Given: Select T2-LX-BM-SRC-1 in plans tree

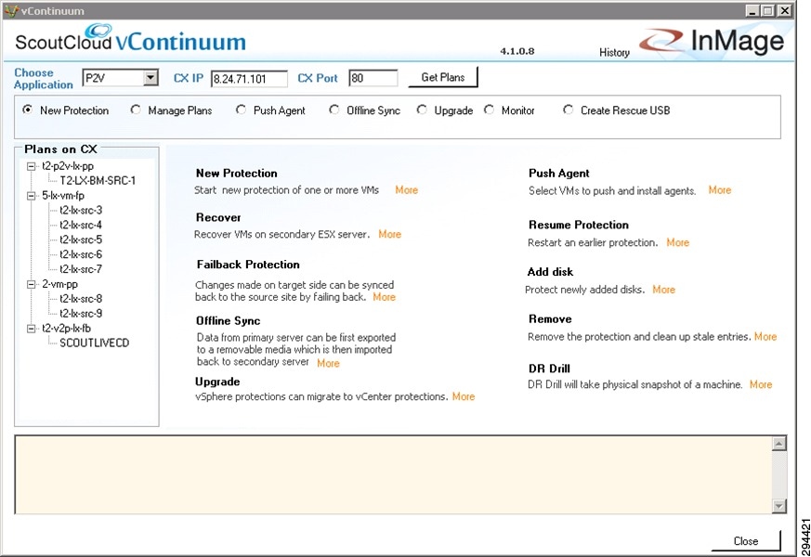Looking at the screenshot, I should click(98, 181).
